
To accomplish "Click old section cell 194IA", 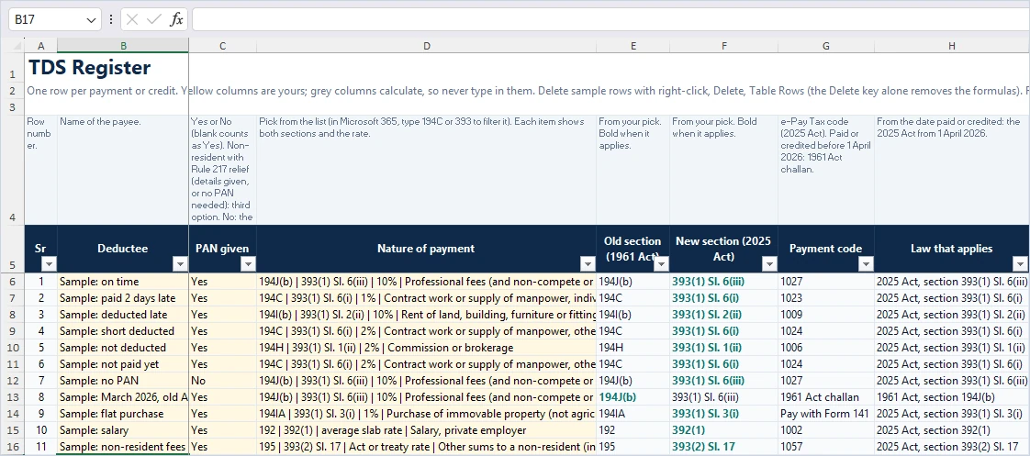I will pos(633,414).
